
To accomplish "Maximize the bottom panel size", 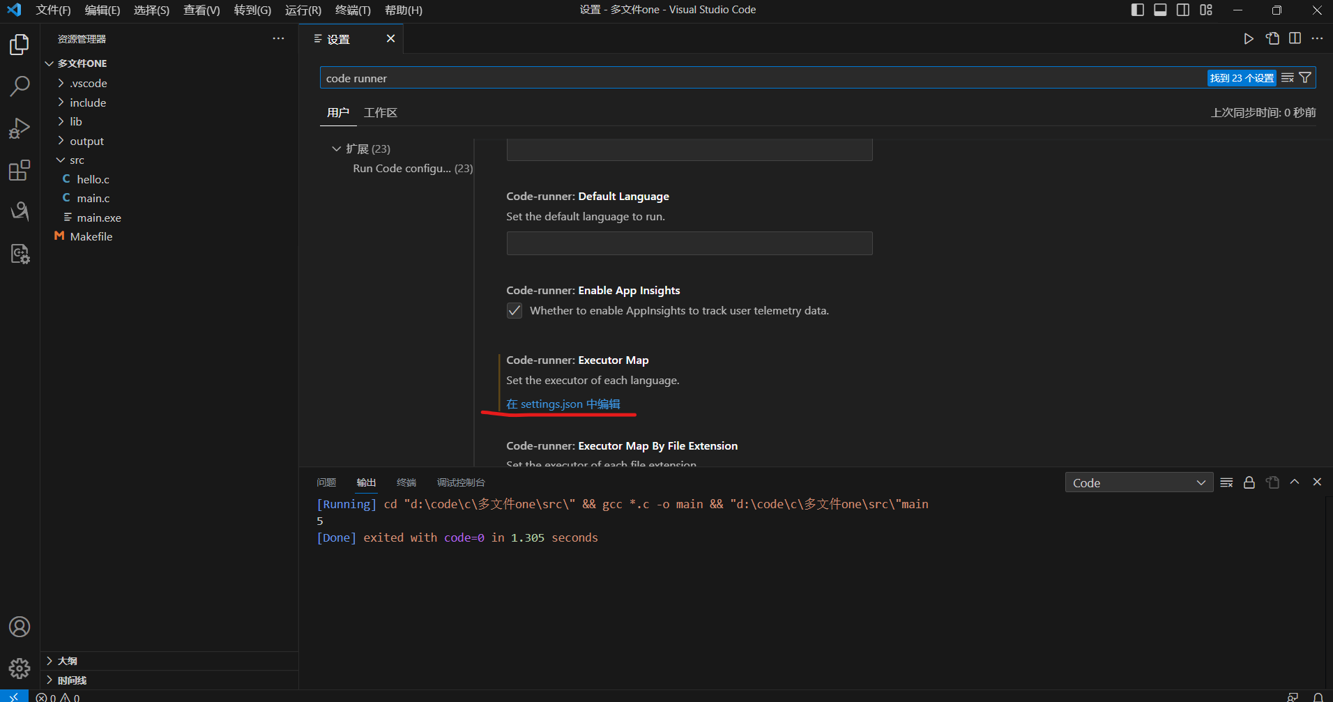I will coord(1295,482).
